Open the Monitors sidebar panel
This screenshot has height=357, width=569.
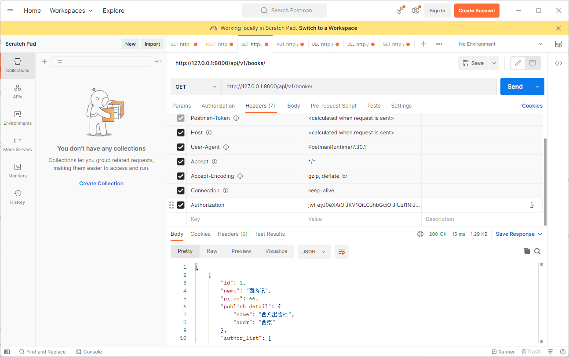(18, 171)
